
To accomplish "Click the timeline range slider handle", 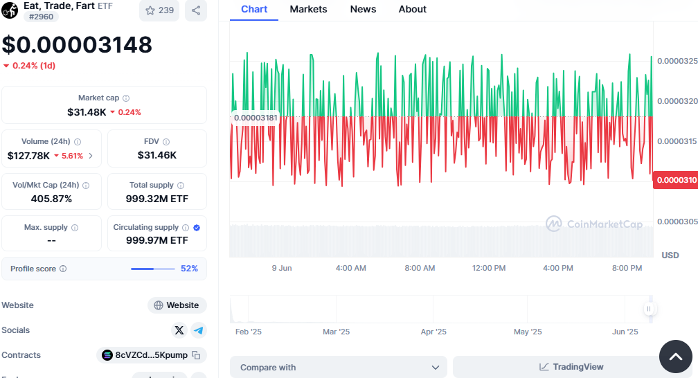I will (650, 309).
